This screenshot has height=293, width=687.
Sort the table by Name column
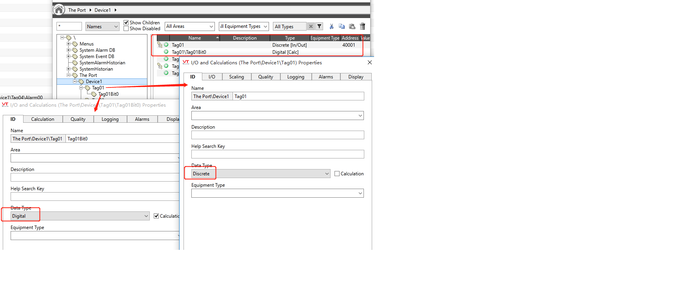click(194, 38)
